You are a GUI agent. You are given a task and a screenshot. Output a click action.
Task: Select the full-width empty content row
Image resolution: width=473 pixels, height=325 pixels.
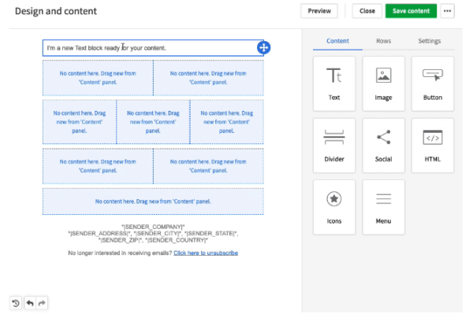pos(153,201)
